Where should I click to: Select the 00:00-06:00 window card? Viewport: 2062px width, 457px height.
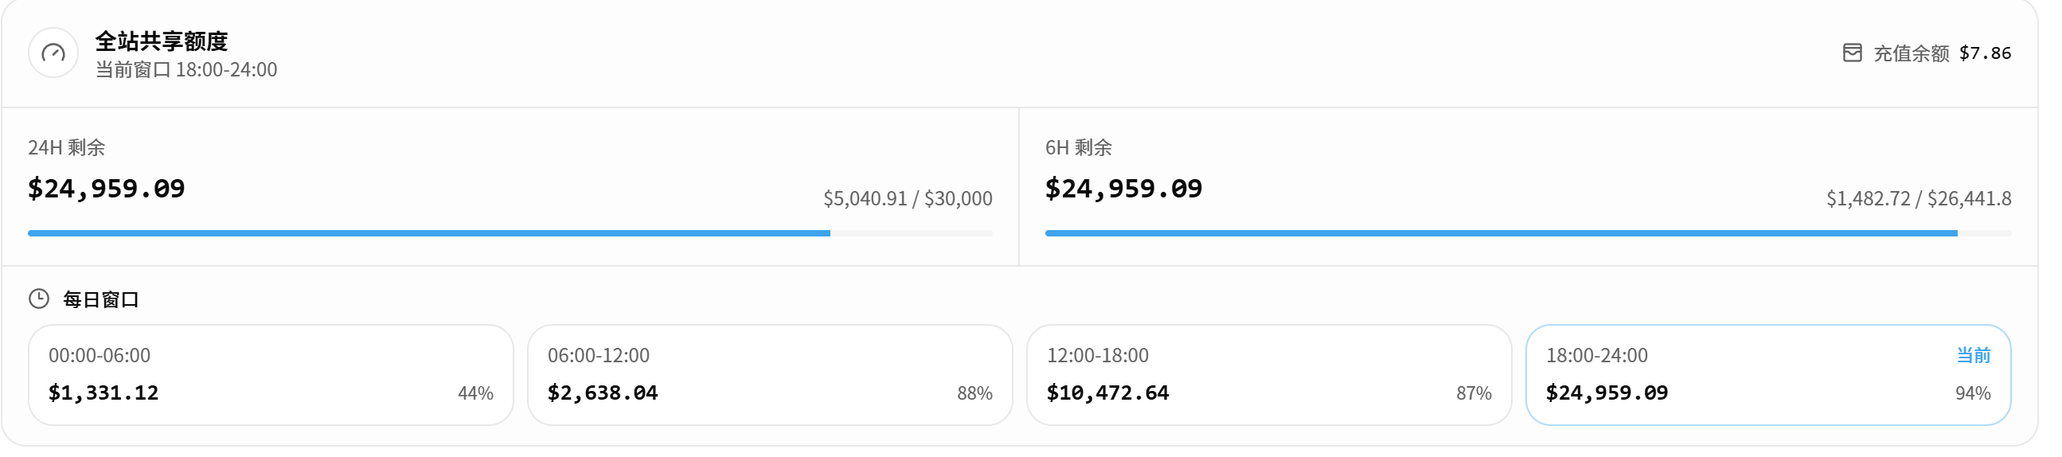tap(271, 374)
